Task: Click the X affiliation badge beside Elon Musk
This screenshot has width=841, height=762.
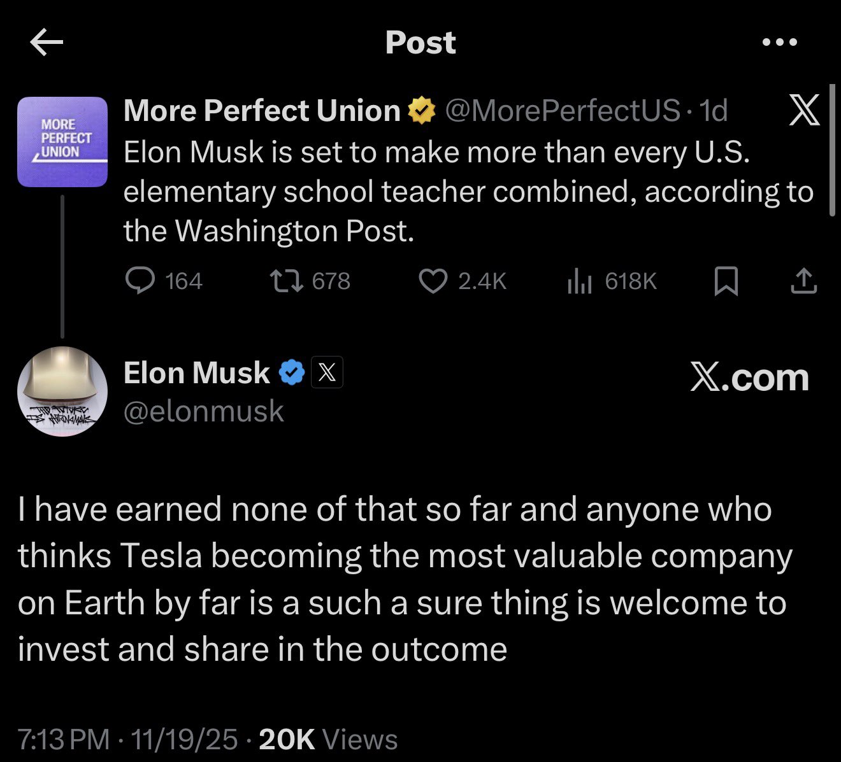Action: pos(327,372)
